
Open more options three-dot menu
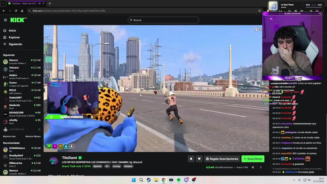[x=261, y=167]
